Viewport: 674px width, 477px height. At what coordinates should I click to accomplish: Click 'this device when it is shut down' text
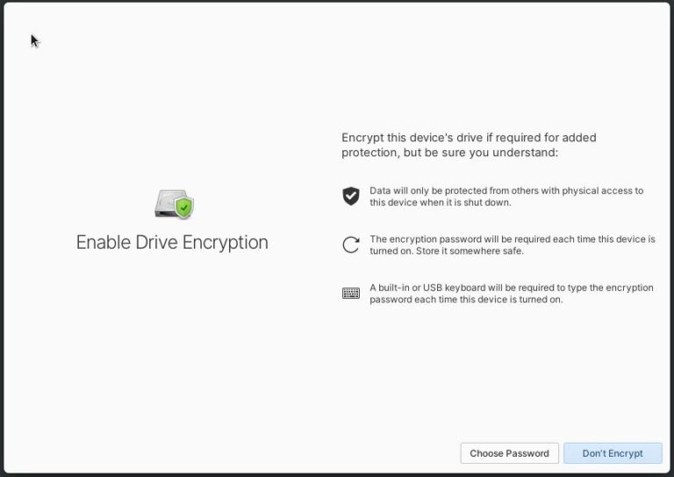[x=441, y=202]
